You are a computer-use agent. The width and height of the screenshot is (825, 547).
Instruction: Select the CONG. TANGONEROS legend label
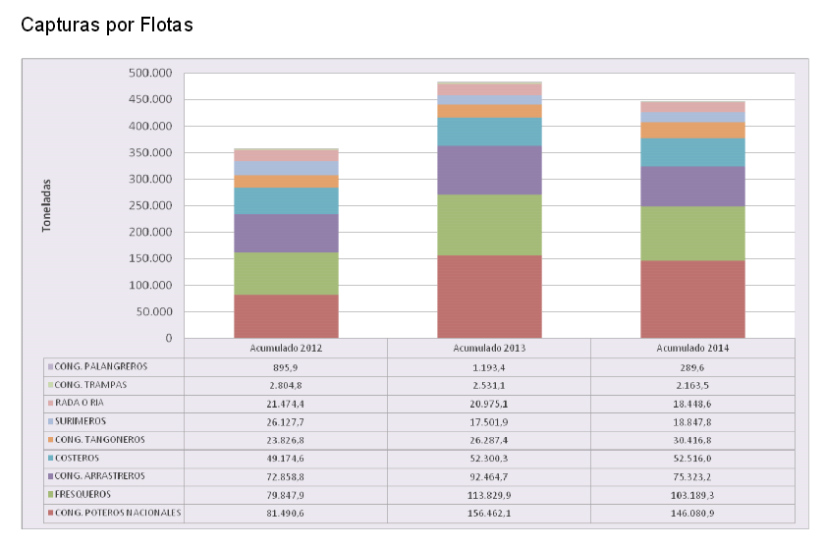pyautogui.click(x=100, y=439)
